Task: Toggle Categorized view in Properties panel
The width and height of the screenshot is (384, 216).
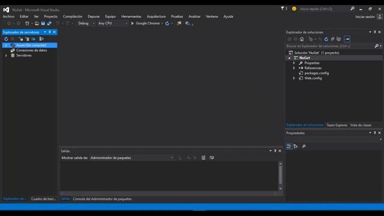Action: [x=289, y=146]
